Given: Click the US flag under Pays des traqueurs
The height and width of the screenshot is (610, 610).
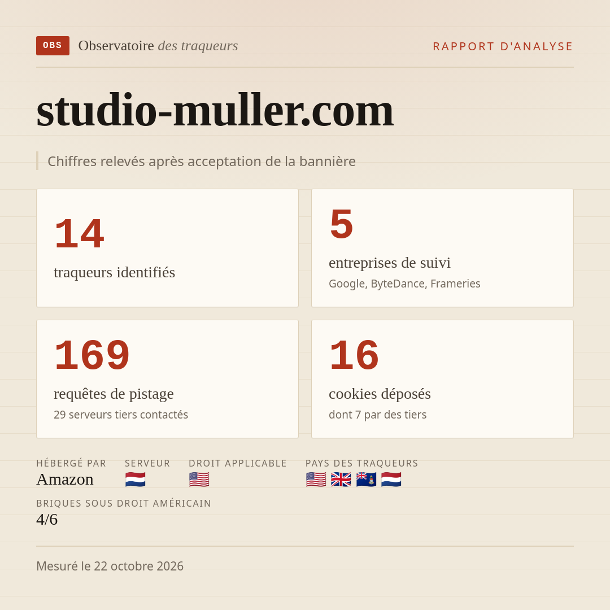Looking at the screenshot, I should pos(316,480).
